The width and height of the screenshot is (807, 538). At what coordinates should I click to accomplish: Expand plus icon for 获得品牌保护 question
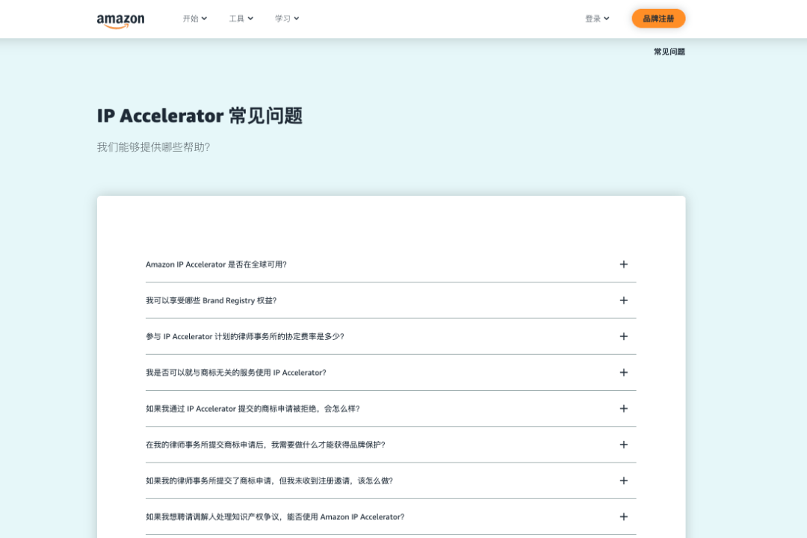(x=623, y=445)
